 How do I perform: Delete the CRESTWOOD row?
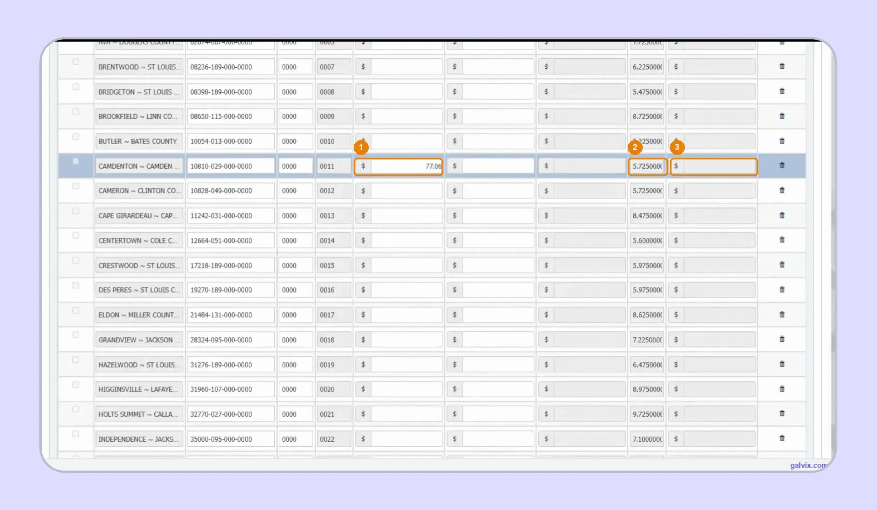pos(782,265)
